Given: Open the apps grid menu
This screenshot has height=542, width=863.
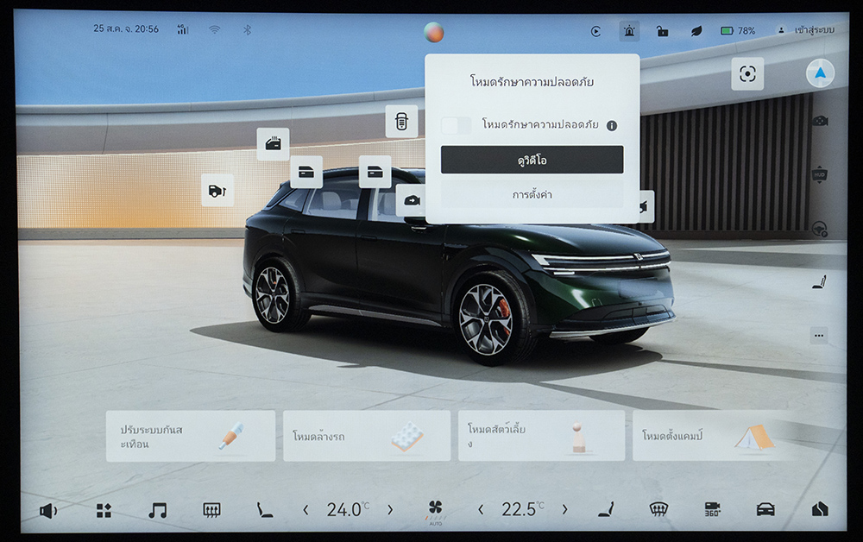Looking at the screenshot, I should 104,510.
